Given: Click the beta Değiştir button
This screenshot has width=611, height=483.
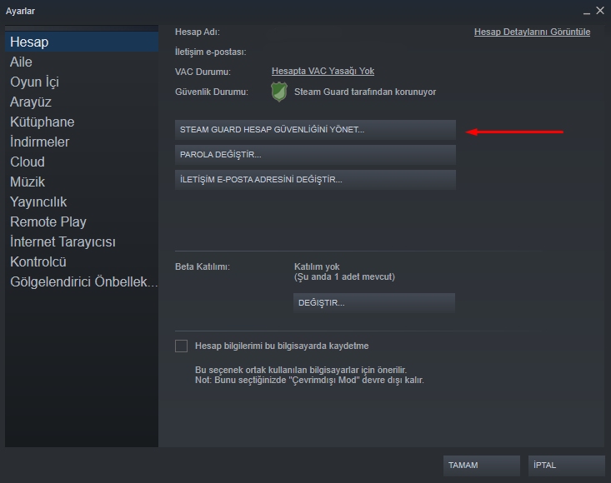Looking at the screenshot, I should coord(374,303).
